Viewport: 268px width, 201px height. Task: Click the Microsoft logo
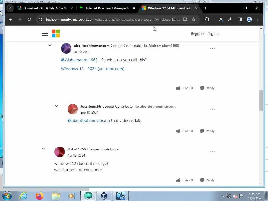tap(56, 33)
